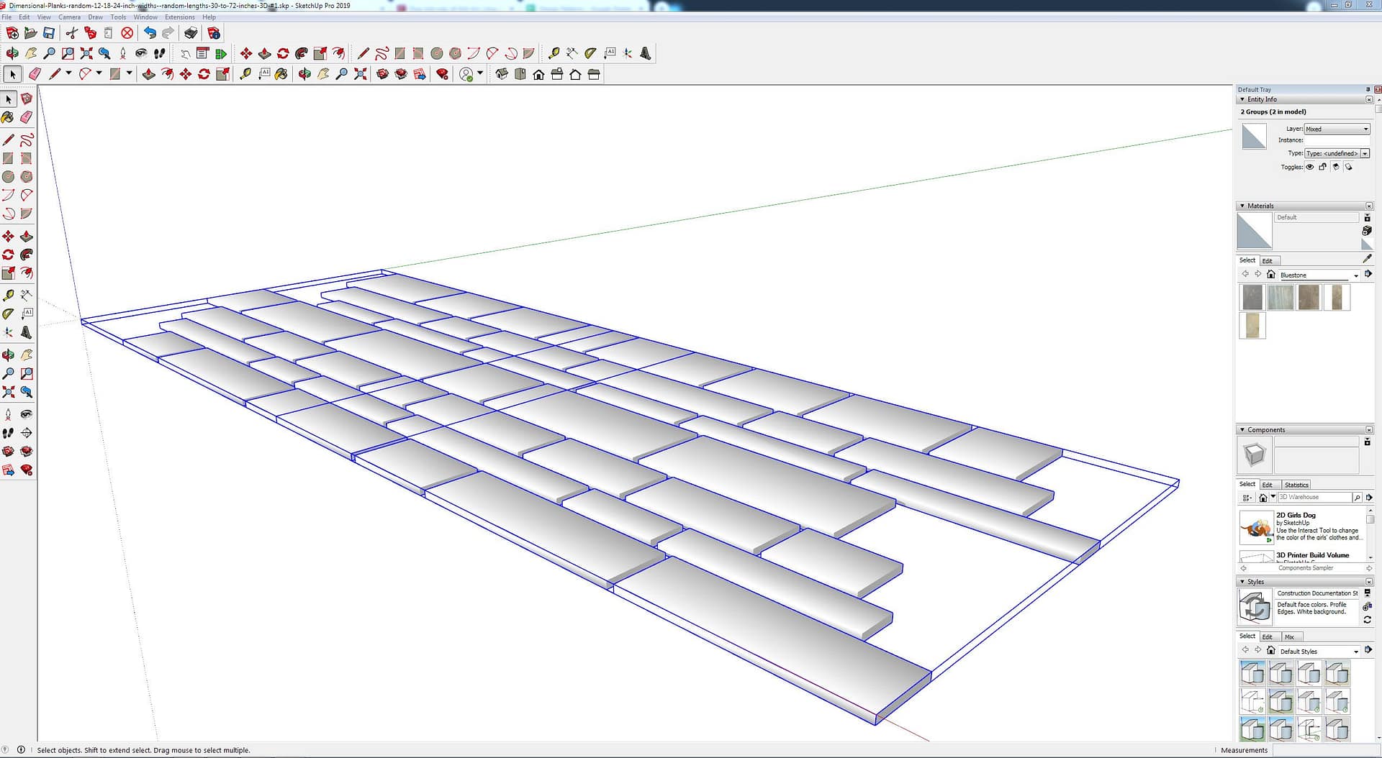Click the 3D Warehouse search field
The width and height of the screenshot is (1382, 758).
(x=1314, y=497)
